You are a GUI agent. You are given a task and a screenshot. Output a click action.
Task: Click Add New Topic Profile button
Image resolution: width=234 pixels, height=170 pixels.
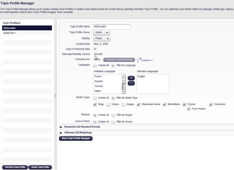pos(15,167)
